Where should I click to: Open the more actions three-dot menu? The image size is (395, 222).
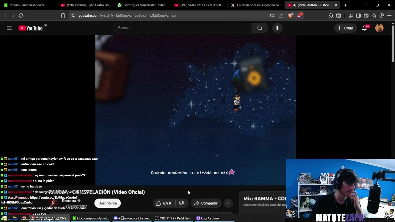point(228,203)
